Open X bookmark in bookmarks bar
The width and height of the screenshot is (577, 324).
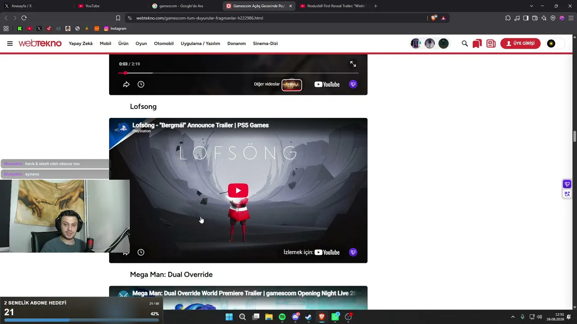click(x=39, y=28)
